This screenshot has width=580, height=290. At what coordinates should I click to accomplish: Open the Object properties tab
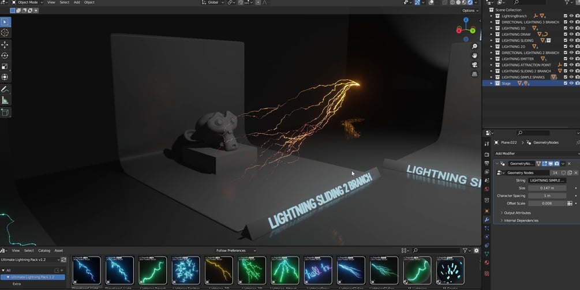point(487,212)
